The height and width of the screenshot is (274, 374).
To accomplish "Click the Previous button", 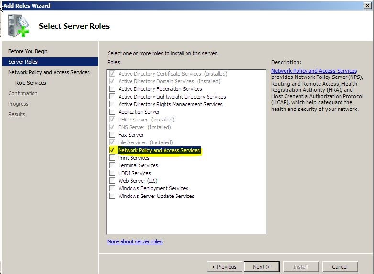I will (224, 267).
